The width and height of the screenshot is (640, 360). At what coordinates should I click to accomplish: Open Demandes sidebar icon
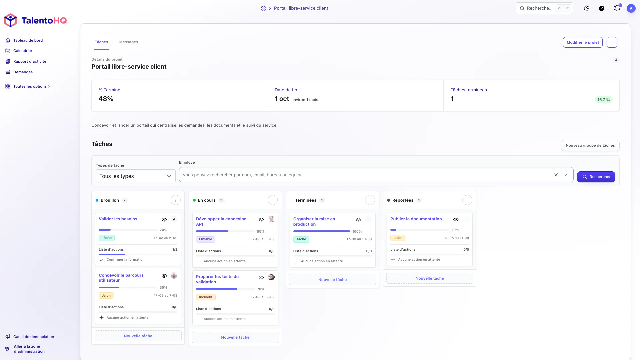8,72
